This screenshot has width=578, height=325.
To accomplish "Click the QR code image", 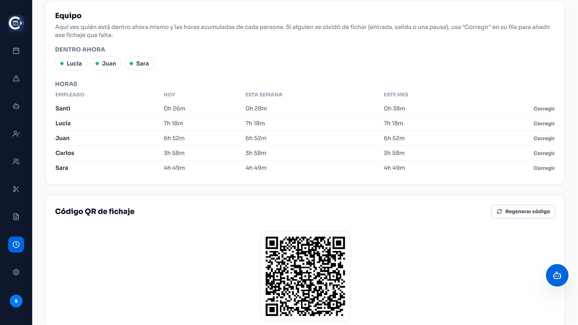I will click(x=305, y=276).
